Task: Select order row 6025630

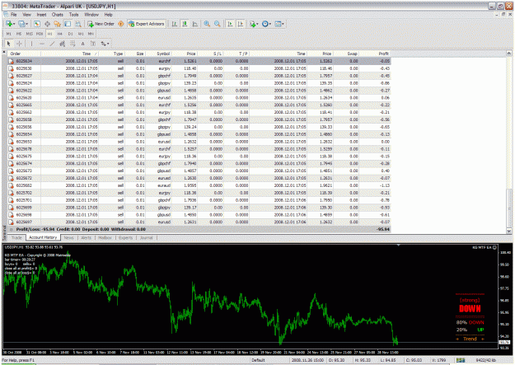Action: 199,68
